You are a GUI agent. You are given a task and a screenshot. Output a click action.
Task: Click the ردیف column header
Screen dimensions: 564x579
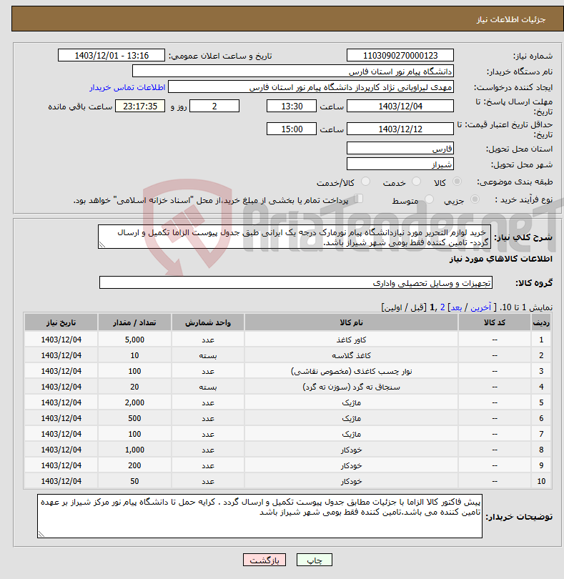tap(541, 322)
